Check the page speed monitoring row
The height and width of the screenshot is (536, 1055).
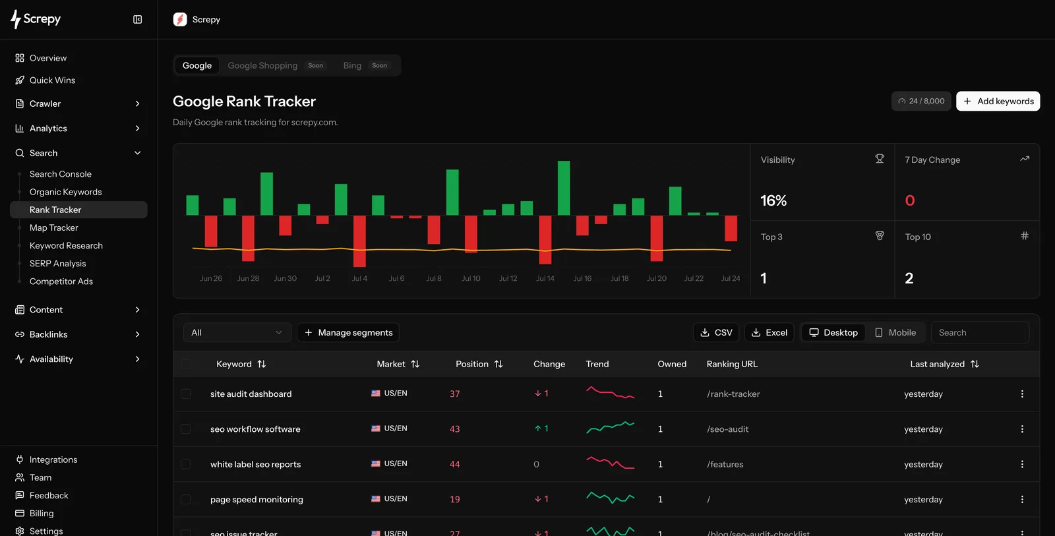coord(186,500)
